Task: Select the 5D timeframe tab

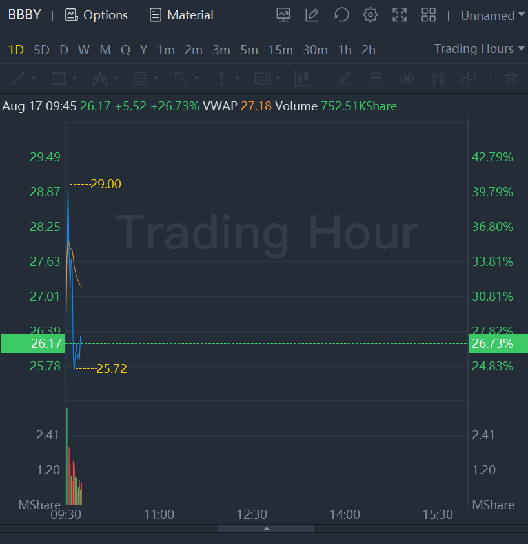Action: [41, 50]
